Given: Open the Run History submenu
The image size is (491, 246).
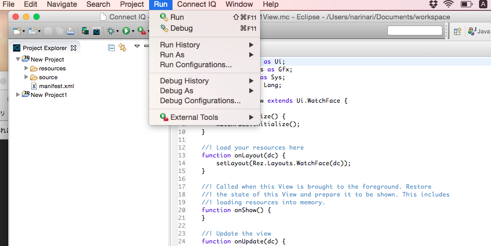Looking at the screenshot, I should pyautogui.click(x=204, y=45).
